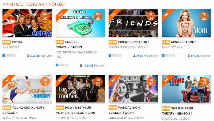
Task: Open the Extra film title link
Action: (x=17, y=42)
